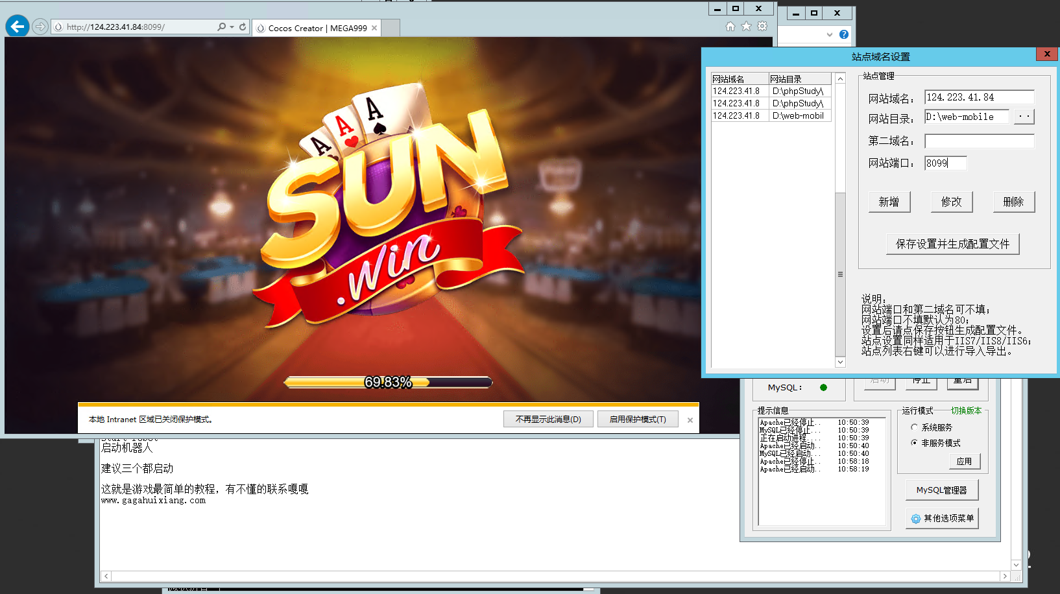Click the 新增 button
Screen dimensions: 1060x594
[889, 202]
